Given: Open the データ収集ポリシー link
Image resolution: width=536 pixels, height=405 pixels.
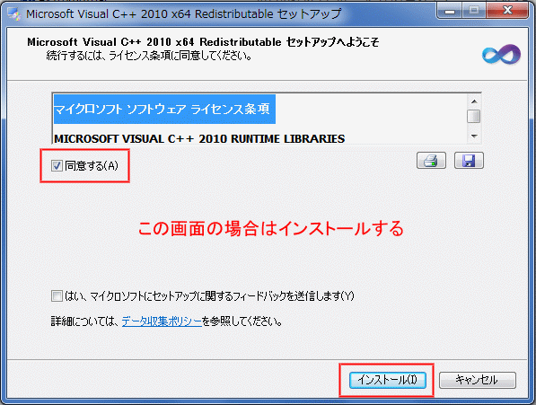Looking at the screenshot, I should pos(162,321).
